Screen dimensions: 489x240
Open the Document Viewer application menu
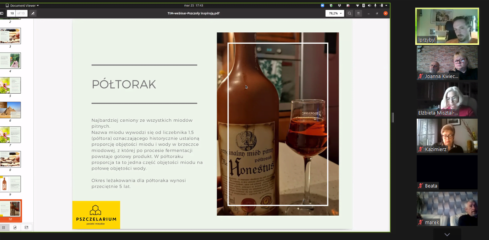click(x=22, y=5)
